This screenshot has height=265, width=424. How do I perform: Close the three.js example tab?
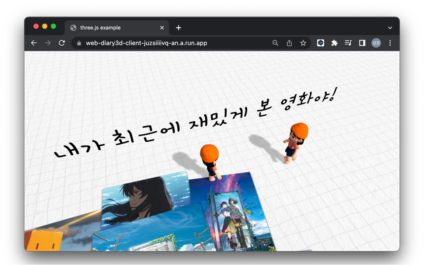[x=162, y=28]
